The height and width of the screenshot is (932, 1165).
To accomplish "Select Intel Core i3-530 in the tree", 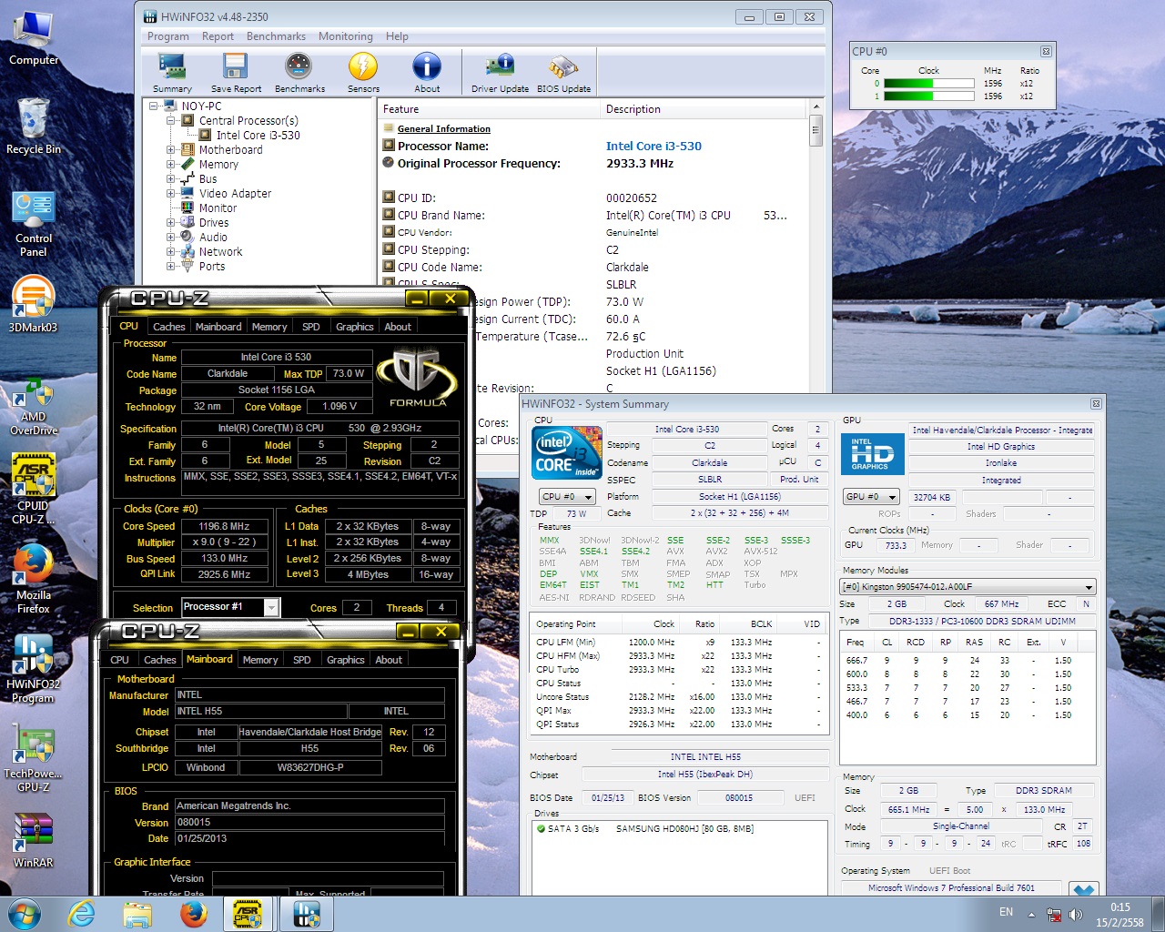I will point(258,136).
